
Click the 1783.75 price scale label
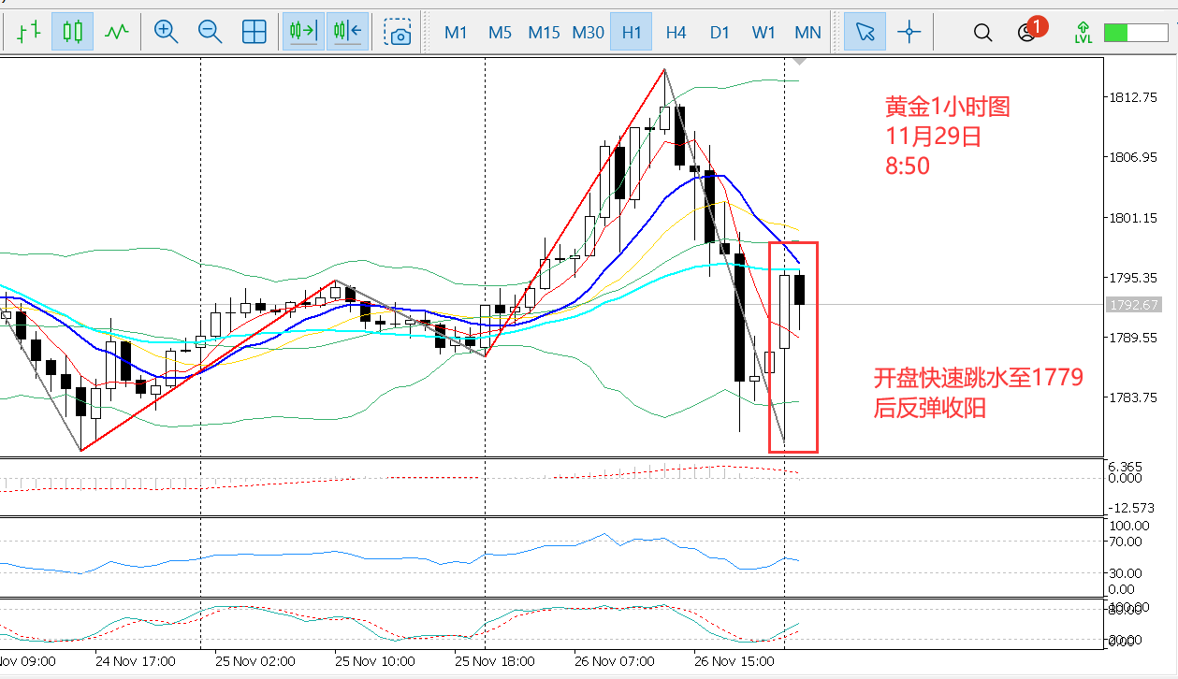(1135, 397)
